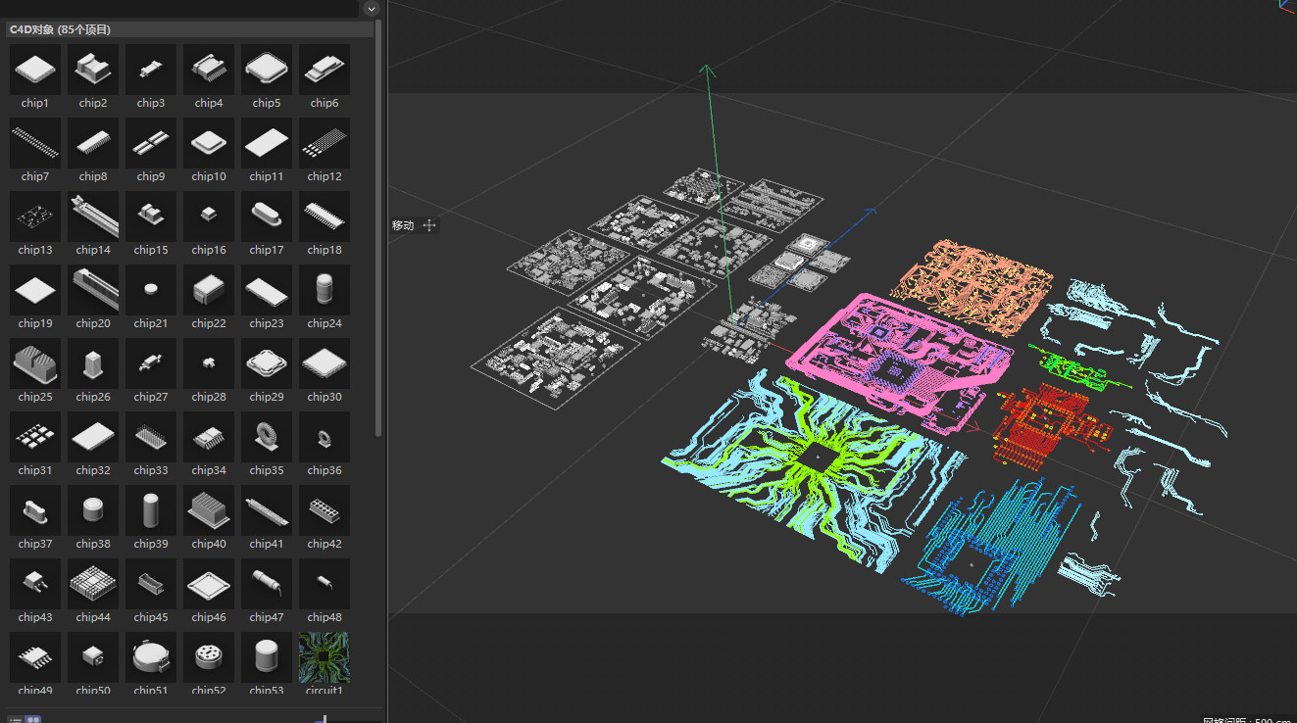Select the chip37 asset
Viewport: 1297px width, 723px height.
click(35, 510)
